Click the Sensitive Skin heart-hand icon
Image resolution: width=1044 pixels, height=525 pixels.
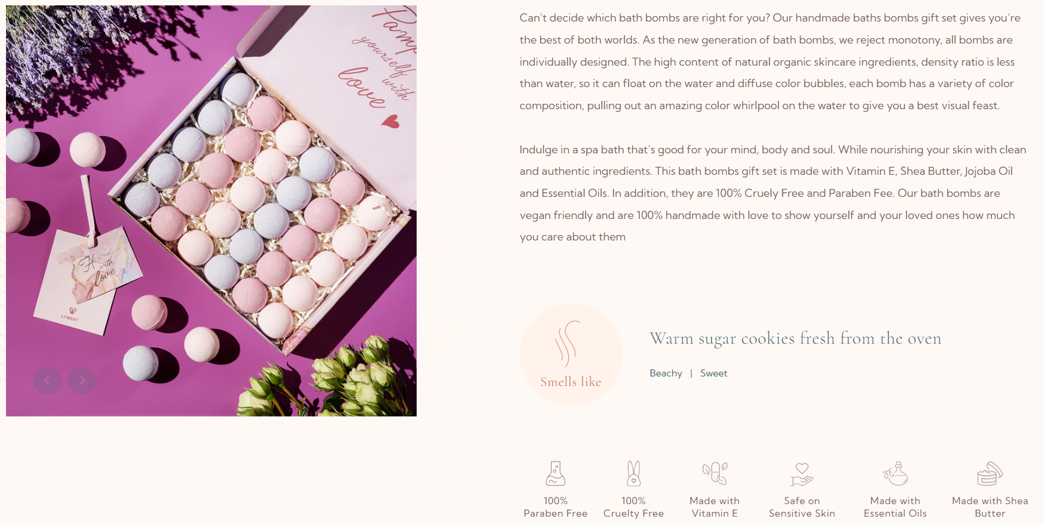pyautogui.click(x=802, y=474)
